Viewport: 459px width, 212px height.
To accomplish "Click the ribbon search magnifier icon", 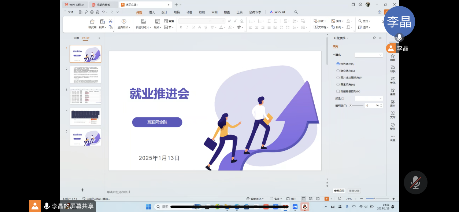I will (296, 12).
